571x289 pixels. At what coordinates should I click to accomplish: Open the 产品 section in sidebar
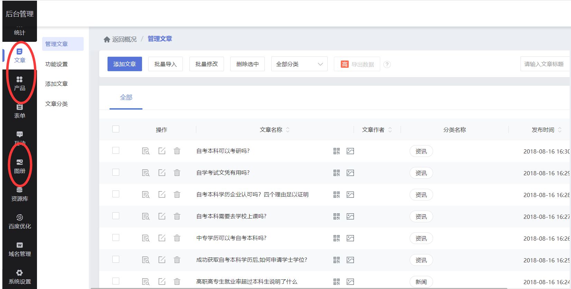[x=20, y=84]
